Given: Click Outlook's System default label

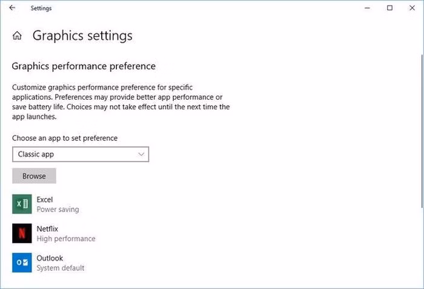Looking at the screenshot, I should coord(61,268).
